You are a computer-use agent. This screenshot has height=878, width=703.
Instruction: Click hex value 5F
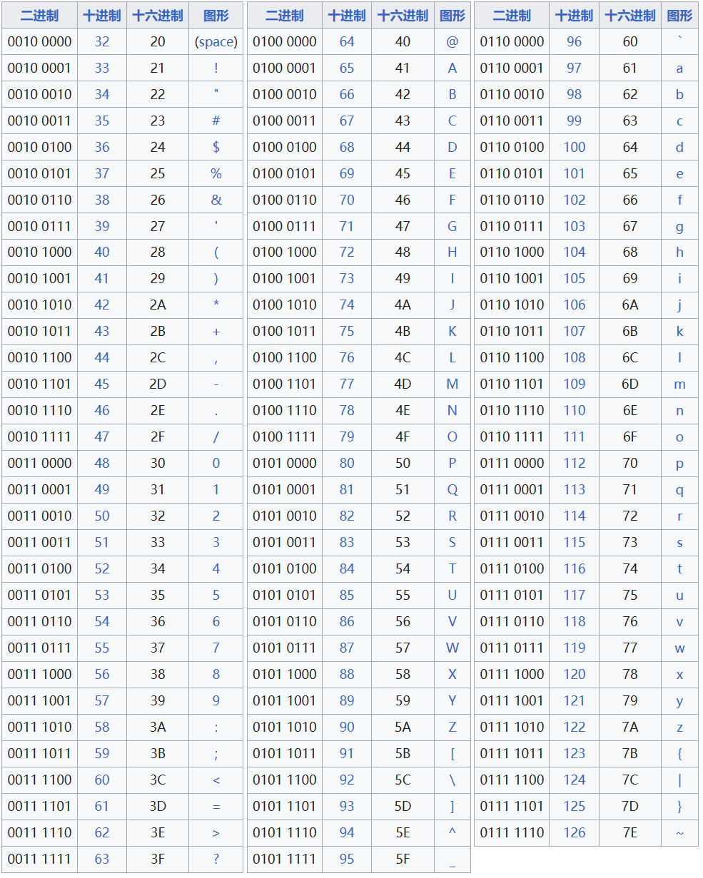click(x=403, y=859)
